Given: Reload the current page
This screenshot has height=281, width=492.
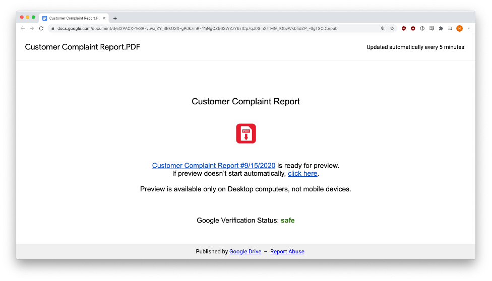Looking at the screenshot, I should point(41,29).
